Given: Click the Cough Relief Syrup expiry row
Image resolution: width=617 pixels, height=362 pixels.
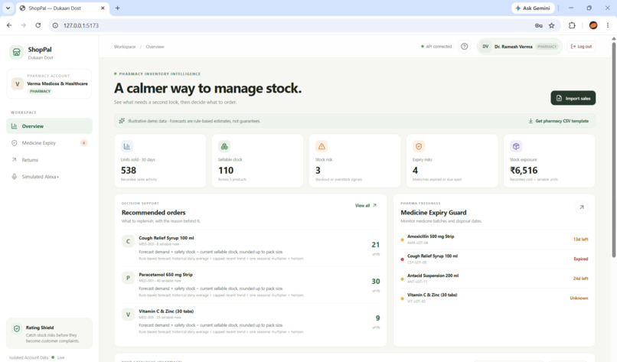Looking at the screenshot, I should pyautogui.click(x=495, y=259).
